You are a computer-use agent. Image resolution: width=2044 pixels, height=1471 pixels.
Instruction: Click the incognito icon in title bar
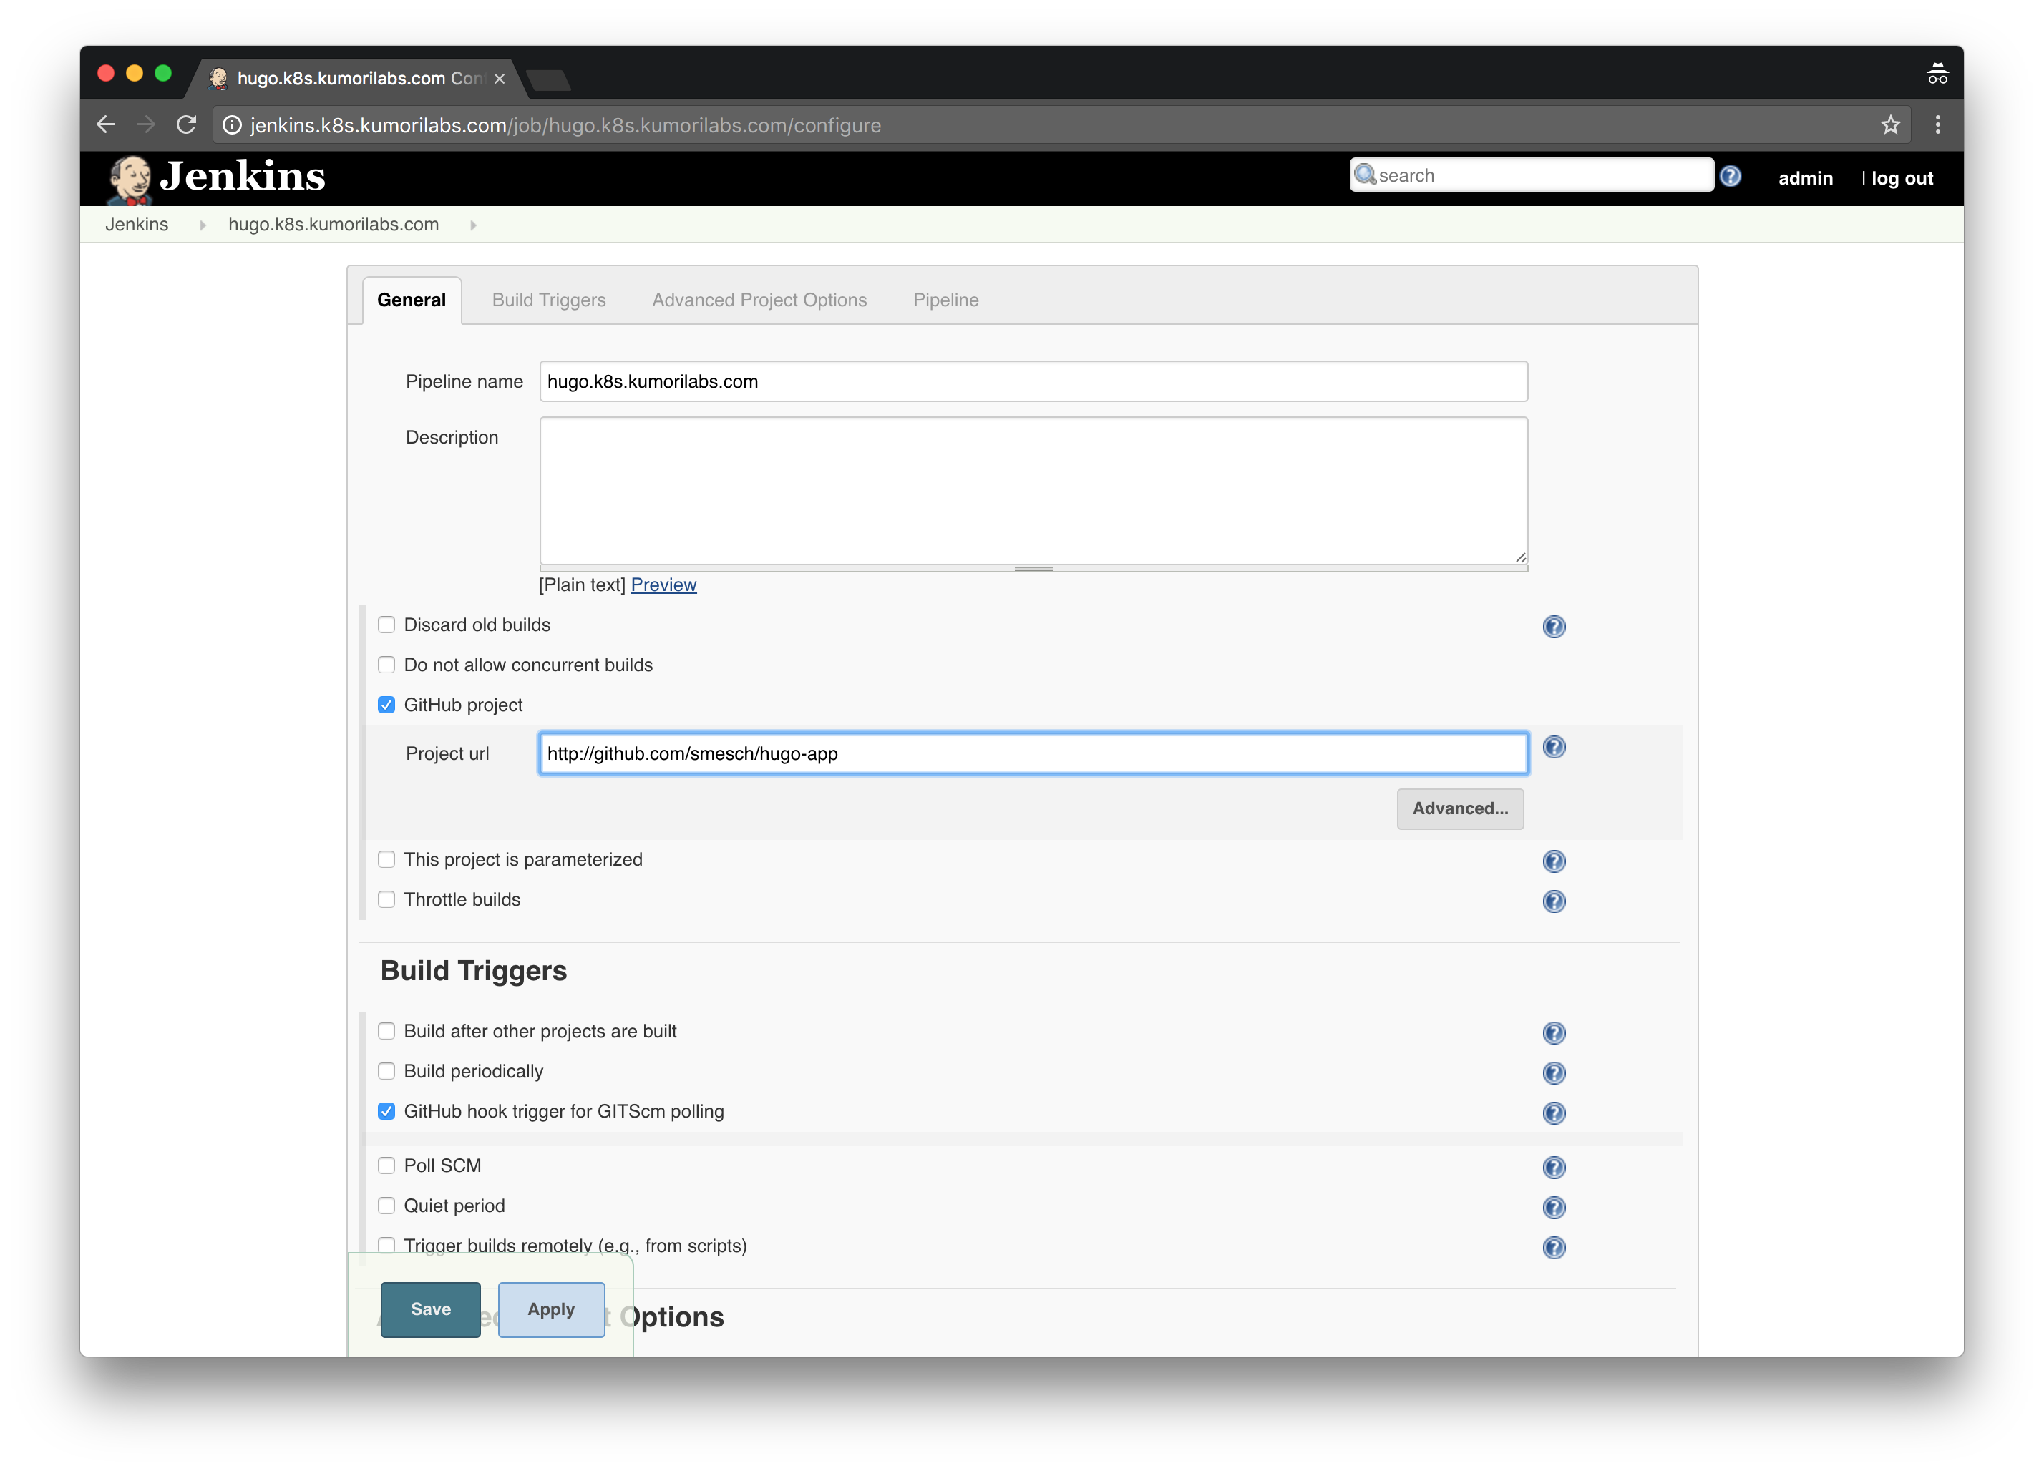[x=1937, y=74]
